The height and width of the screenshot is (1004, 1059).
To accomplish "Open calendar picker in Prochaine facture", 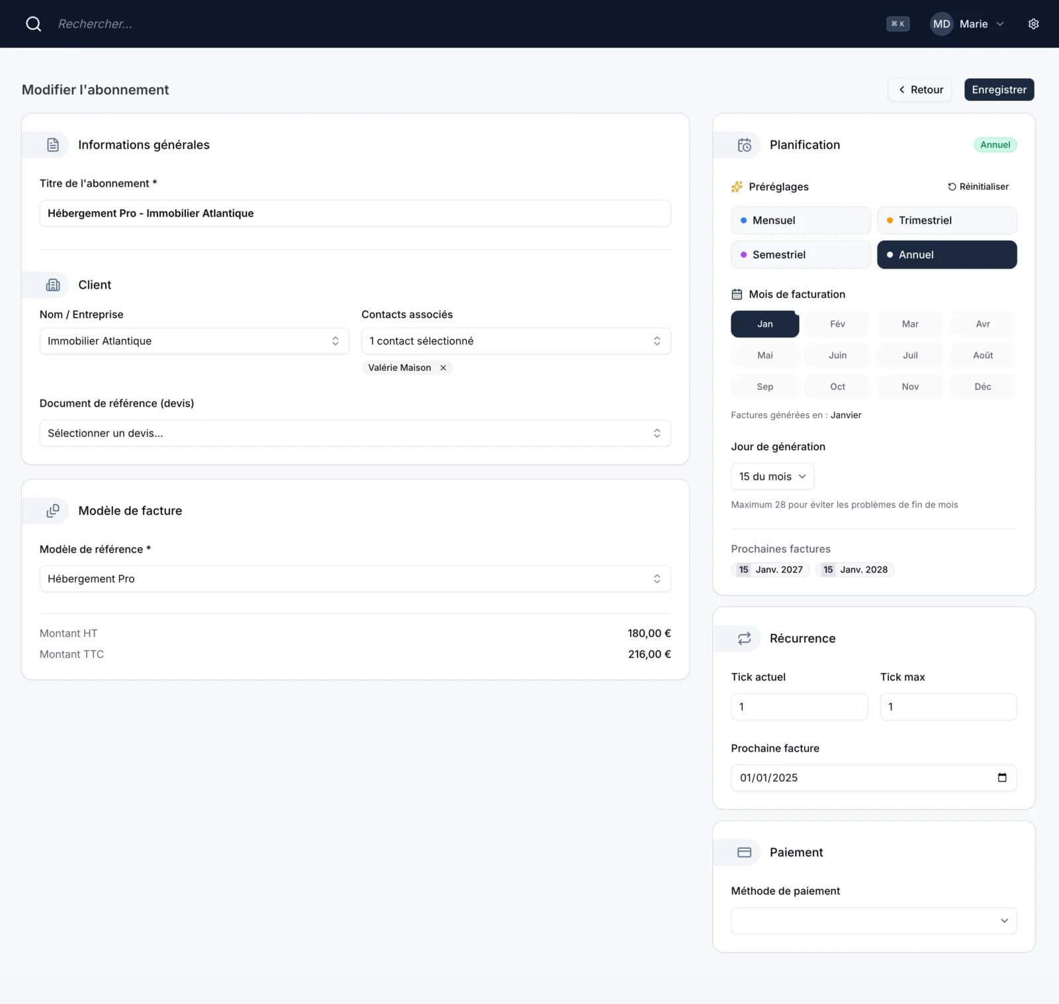I will coord(1001,778).
